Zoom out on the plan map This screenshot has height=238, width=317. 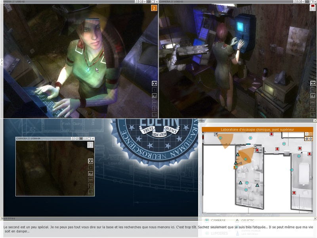click(x=311, y=138)
